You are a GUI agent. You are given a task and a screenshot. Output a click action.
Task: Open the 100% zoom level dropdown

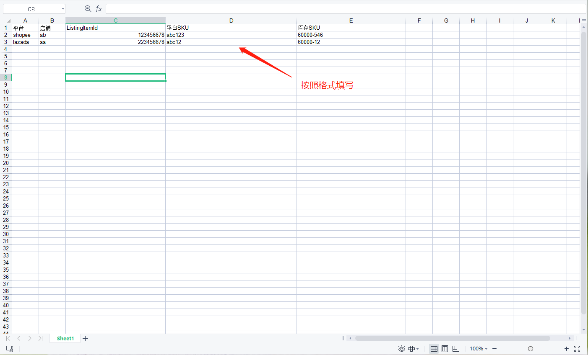pos(479,349)
